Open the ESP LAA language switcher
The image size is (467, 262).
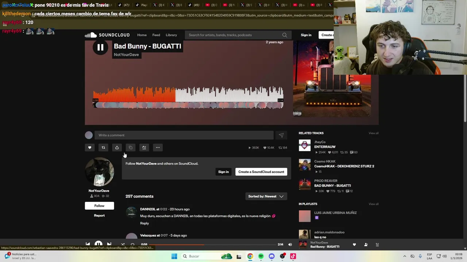tap(429, 256)
